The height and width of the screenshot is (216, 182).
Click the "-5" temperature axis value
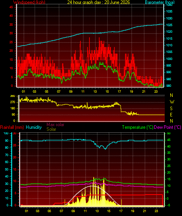[x=169, y=205]
